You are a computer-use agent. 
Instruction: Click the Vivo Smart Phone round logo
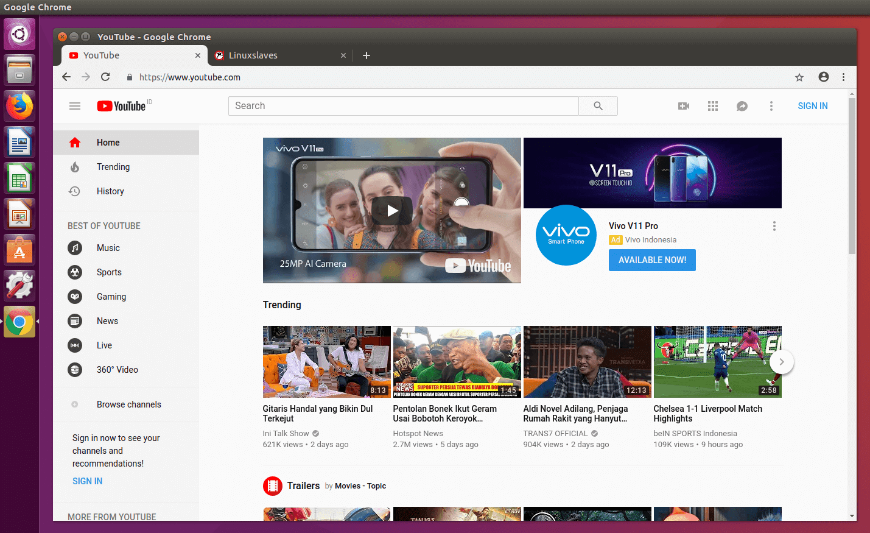point(566,235)
